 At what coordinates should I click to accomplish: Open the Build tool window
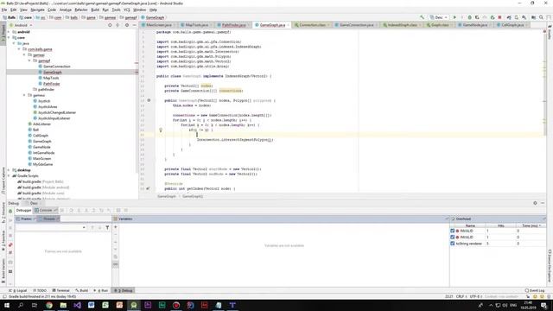coord(82,290)
